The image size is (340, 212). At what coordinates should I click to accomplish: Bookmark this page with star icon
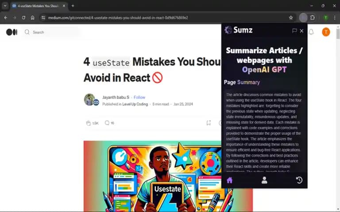[x=291, y=18]
